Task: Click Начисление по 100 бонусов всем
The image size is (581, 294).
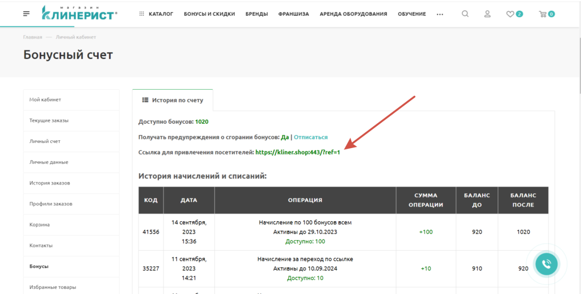Action: (305, 223)
